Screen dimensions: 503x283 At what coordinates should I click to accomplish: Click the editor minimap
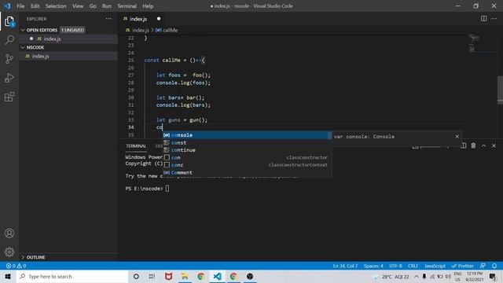473,43
